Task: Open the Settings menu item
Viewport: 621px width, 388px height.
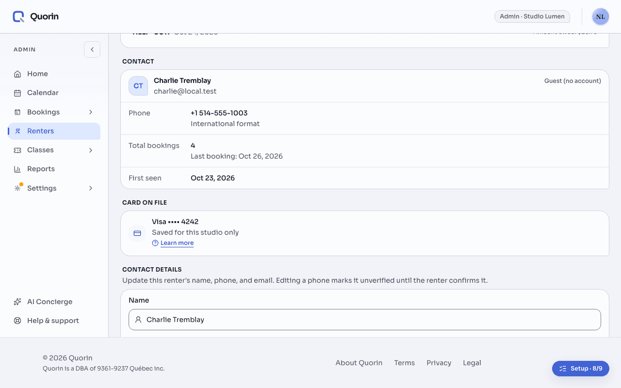Action: (54, 188)
